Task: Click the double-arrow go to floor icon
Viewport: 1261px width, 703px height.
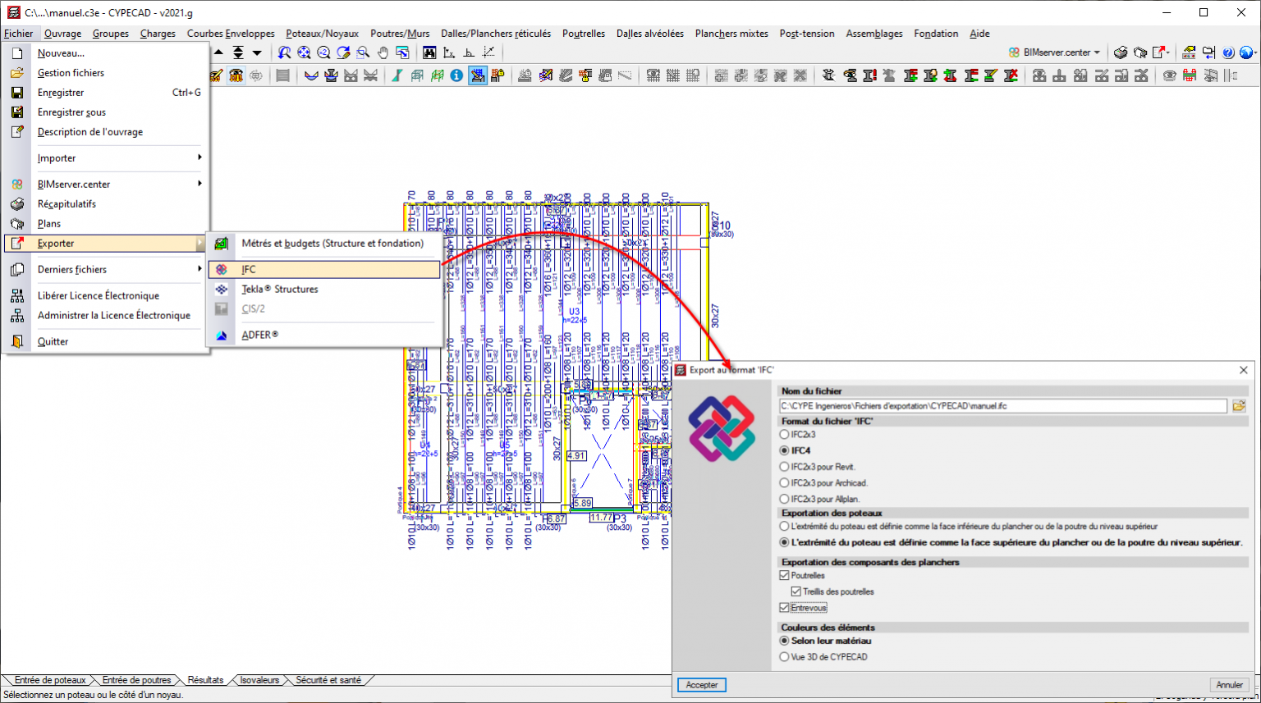Action: [x=238, y=52]
